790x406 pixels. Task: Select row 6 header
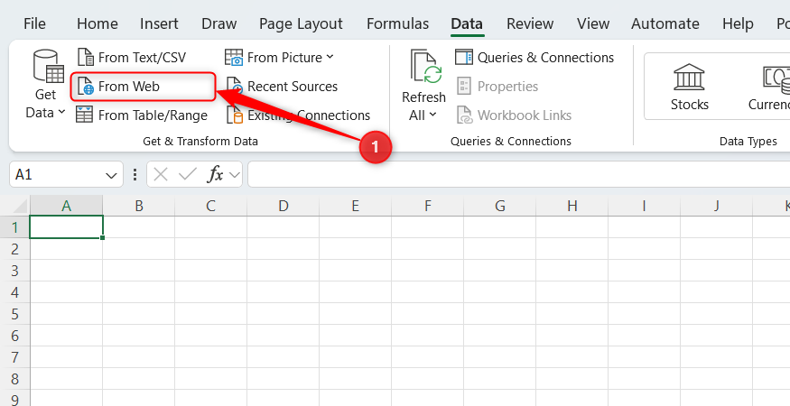pos(15,336)
